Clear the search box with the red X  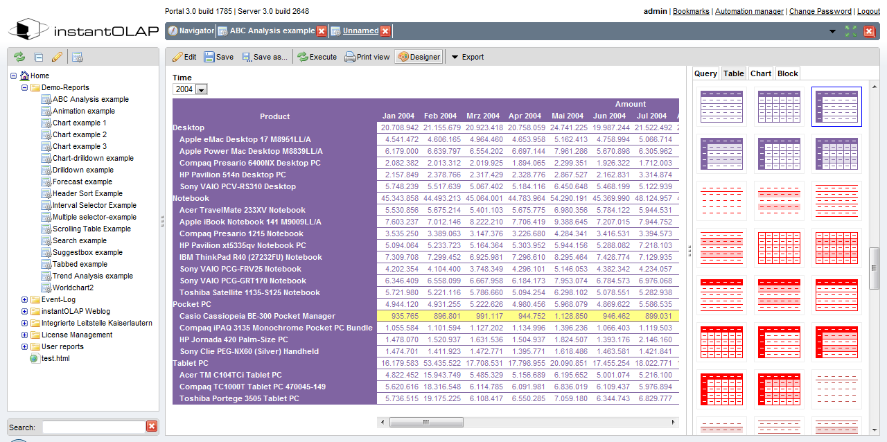tap(152, 427)
